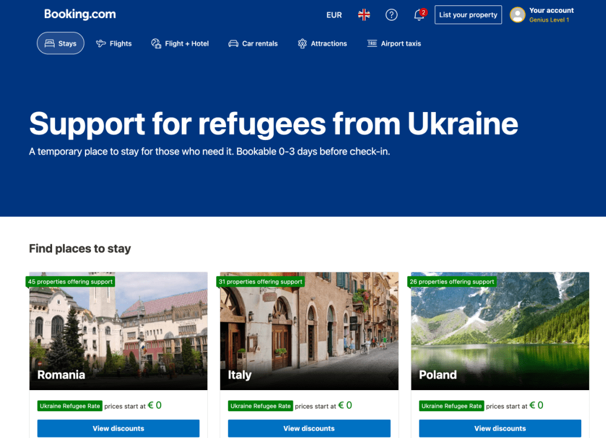Viewport: 606px width, 438px height.
Task: Click the Romania country label
Action: tap(61, 374)
